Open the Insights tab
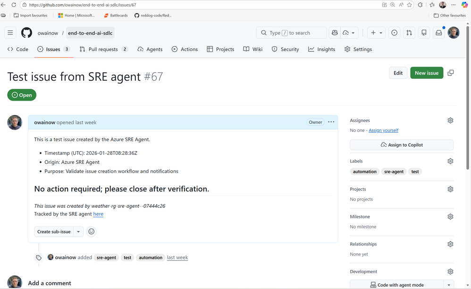 [322, 49]
